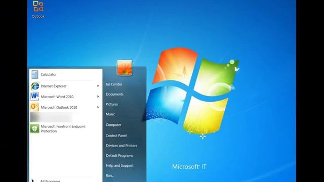Expand Microsoft Word 2010 jump list arrow
Image resolution: width=324 pixels, height=182 pixels.
click(98, 97)
